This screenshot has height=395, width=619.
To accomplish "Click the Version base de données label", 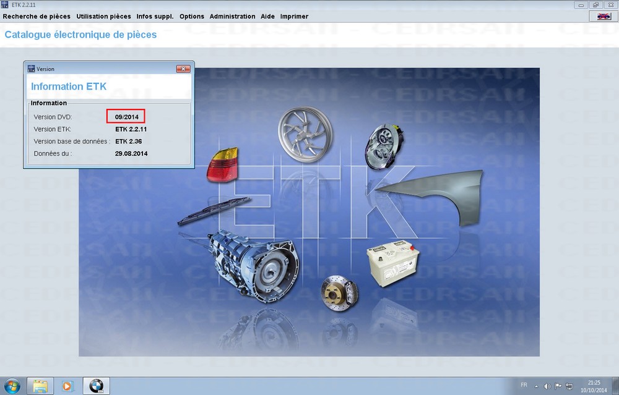I will 72,142.
